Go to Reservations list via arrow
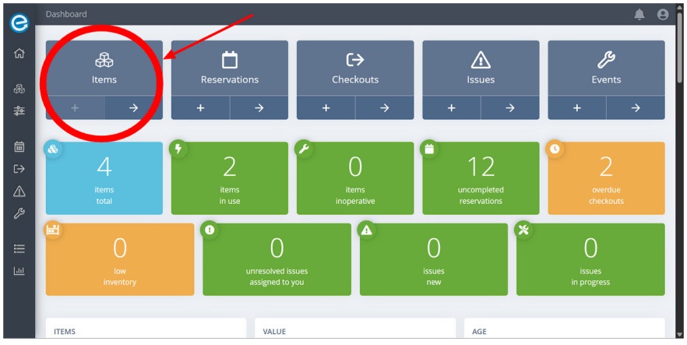687x345 pixels. 259,107
